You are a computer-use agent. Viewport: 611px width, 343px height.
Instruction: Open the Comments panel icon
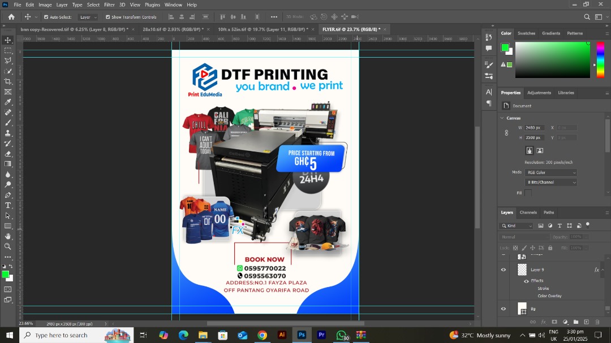click(489, 49)
